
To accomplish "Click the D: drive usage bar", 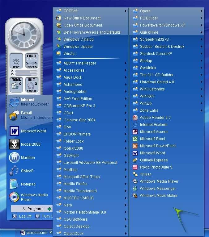I will 26,74.
